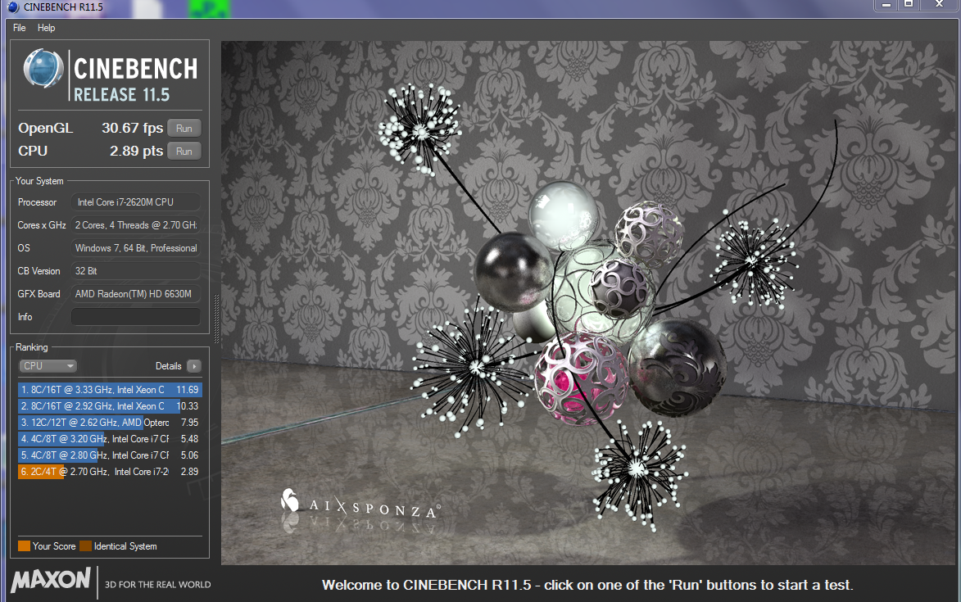
Task: Open the Help menu
Action: coord(46,28)
